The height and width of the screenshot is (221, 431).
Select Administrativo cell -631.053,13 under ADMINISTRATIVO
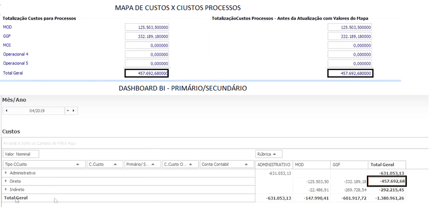pyautogui.click(x=274, y=174)
